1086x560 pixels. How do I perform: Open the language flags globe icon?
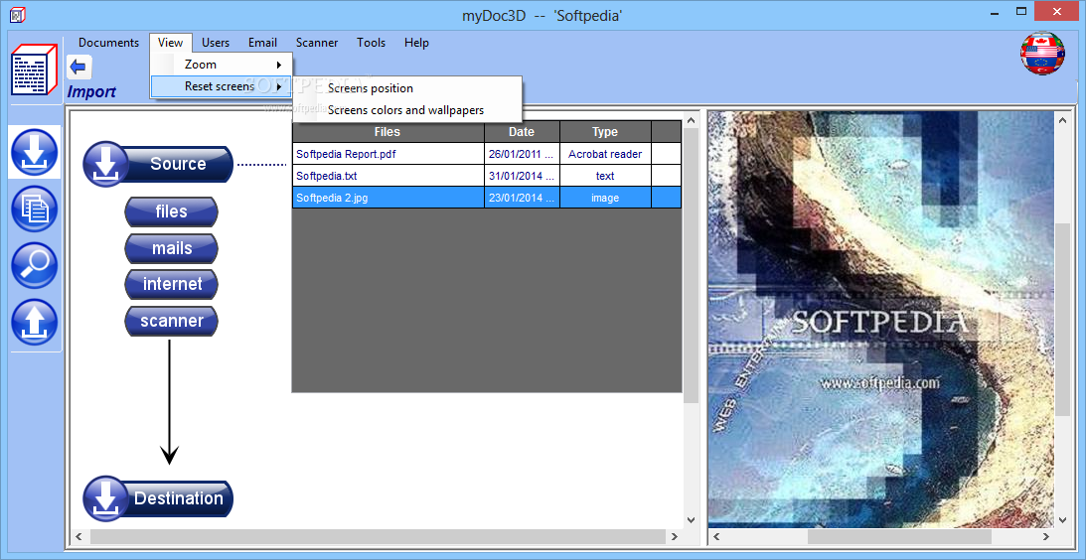[x=1042, y=54]
